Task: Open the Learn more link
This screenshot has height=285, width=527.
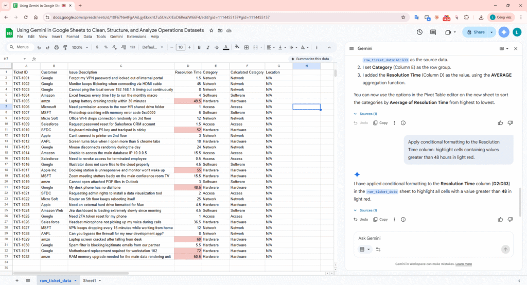Action: pos(463,264)
